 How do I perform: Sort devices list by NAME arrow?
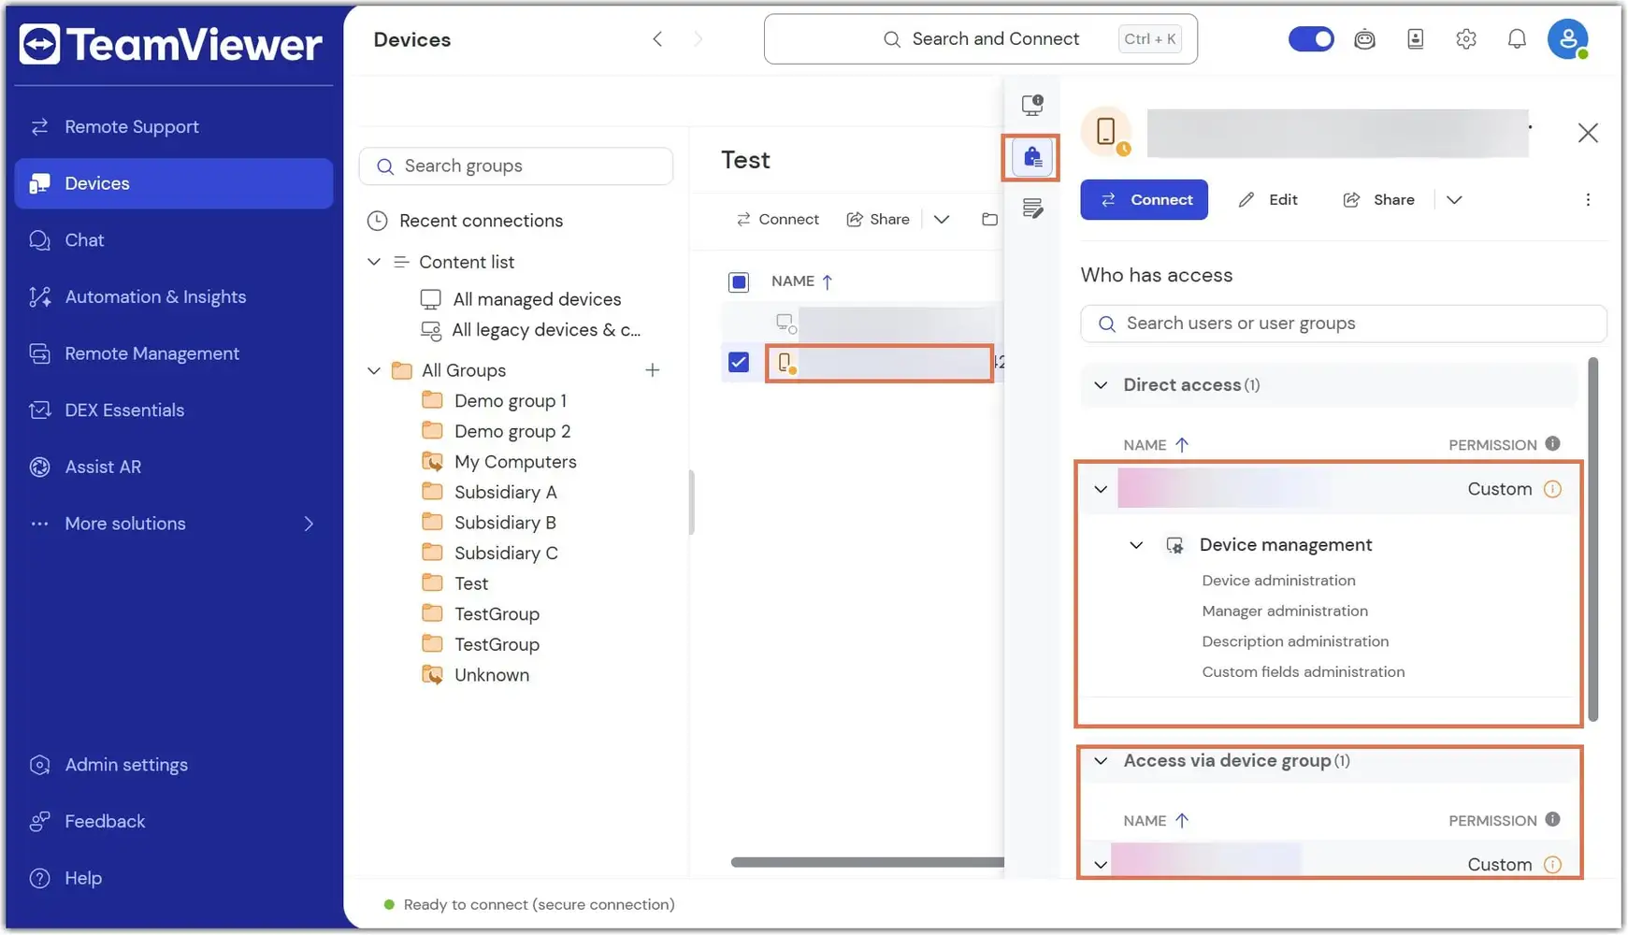(827, 281)
